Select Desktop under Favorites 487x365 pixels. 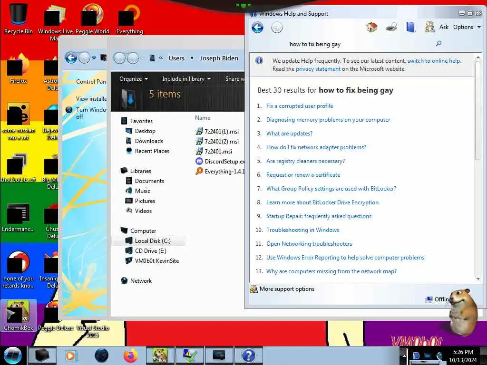pyautogui.click(x=140, y=131)
